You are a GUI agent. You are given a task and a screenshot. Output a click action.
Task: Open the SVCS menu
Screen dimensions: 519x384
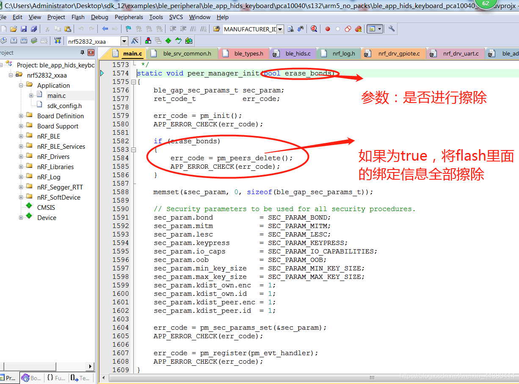coord(176,17)
